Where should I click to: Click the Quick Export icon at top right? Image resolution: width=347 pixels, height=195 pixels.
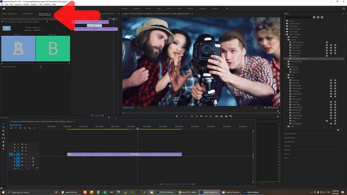[344, 9]
